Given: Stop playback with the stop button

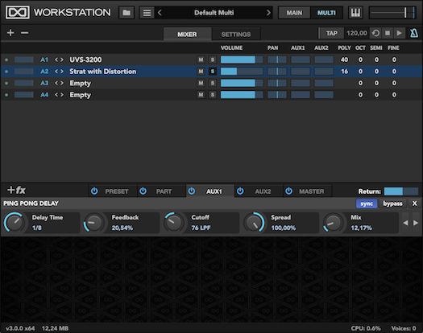Looking at the screenshot, I should 388,33.
